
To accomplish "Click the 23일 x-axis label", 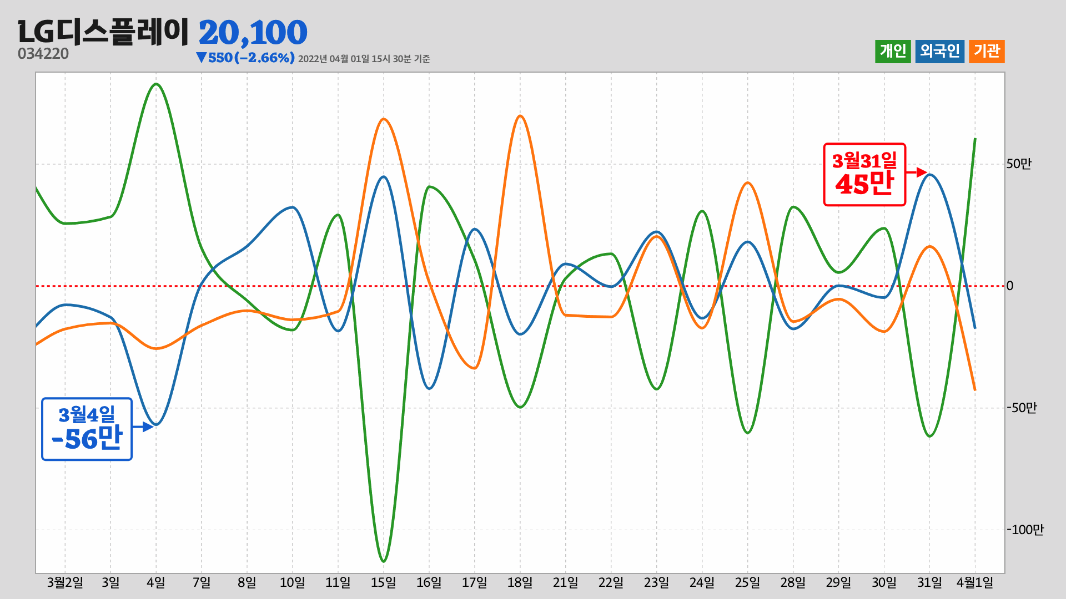I will click(657, 582).
